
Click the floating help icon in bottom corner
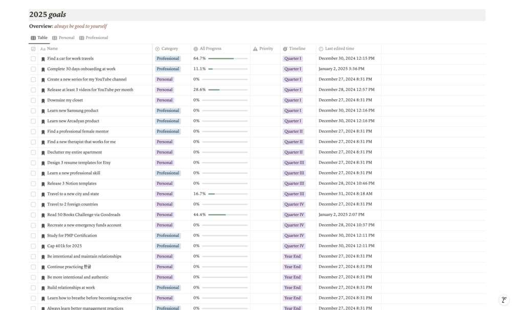[504, 300]
